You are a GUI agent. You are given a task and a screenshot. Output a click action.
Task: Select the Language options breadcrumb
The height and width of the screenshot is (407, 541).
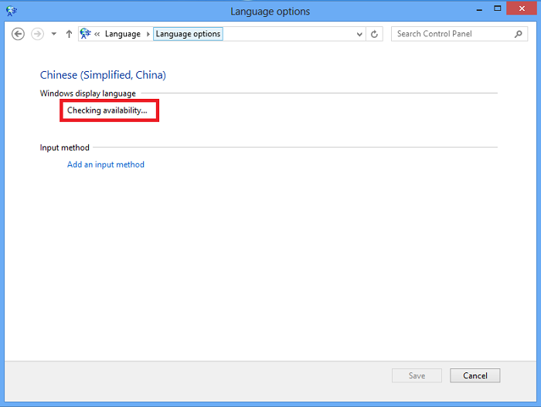tap(188, 34)
